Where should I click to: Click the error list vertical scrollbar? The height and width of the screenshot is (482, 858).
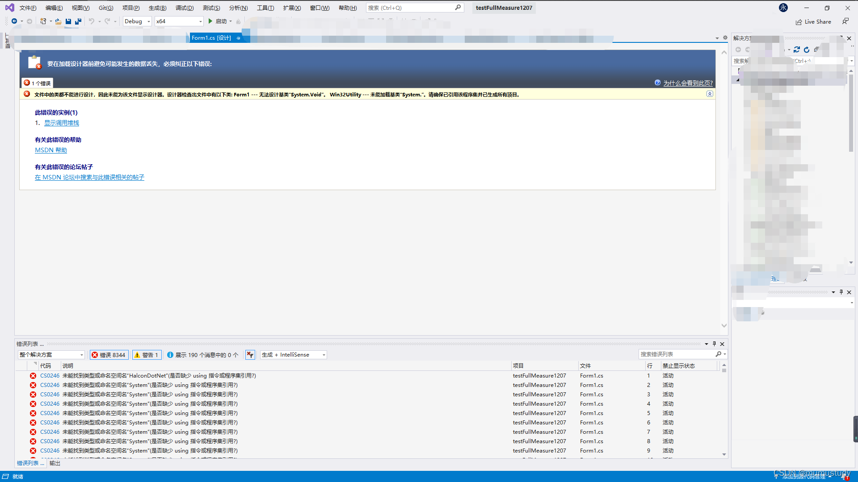click(724, 411)
